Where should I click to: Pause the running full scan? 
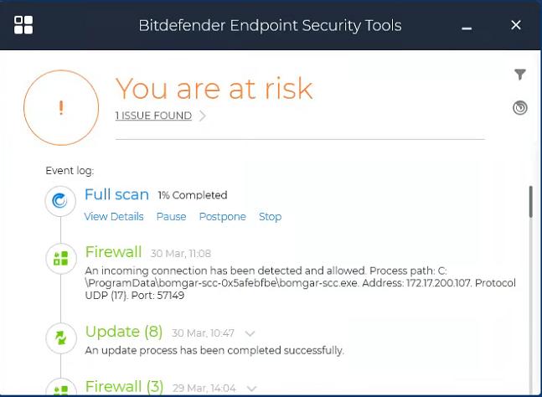pyautogui.click(x=171, y=217)
